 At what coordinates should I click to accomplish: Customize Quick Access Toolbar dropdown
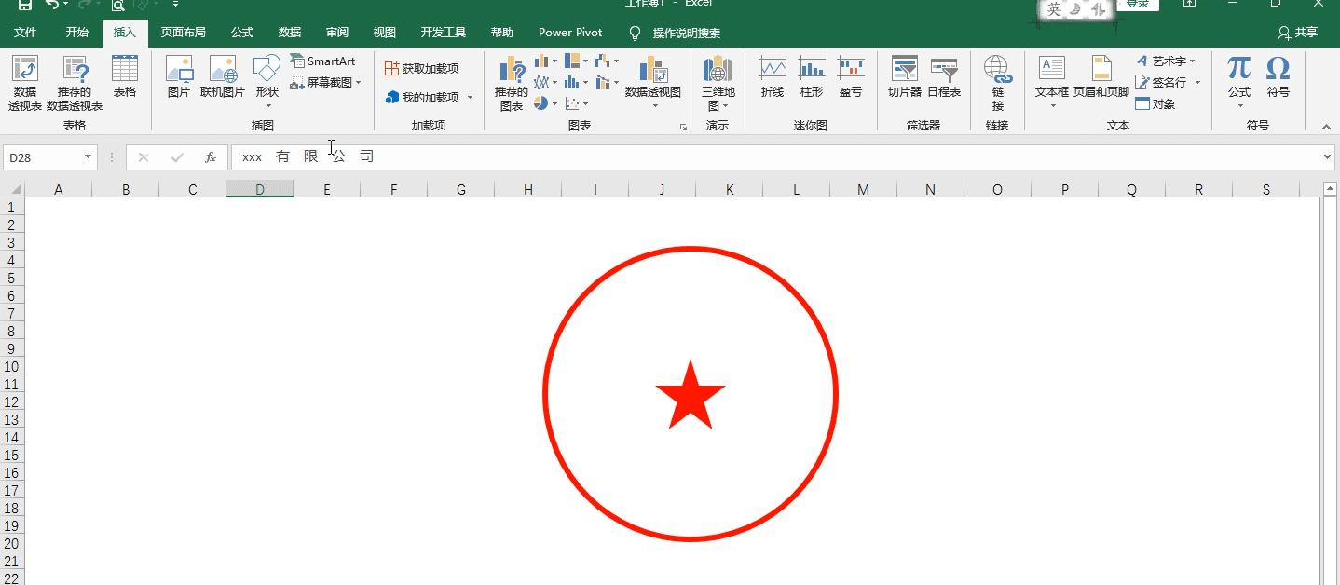176,5
